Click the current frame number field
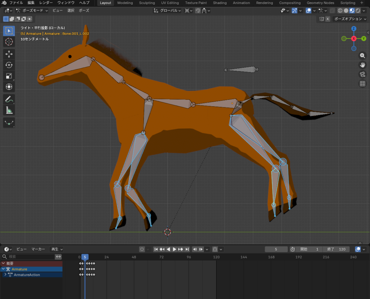The width and height of the screenshot is (370, 299). 276,249
